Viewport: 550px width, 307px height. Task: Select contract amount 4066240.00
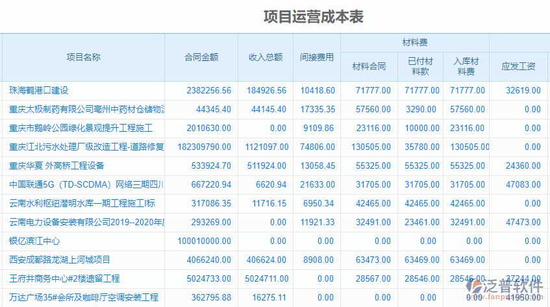pos(208,260)
